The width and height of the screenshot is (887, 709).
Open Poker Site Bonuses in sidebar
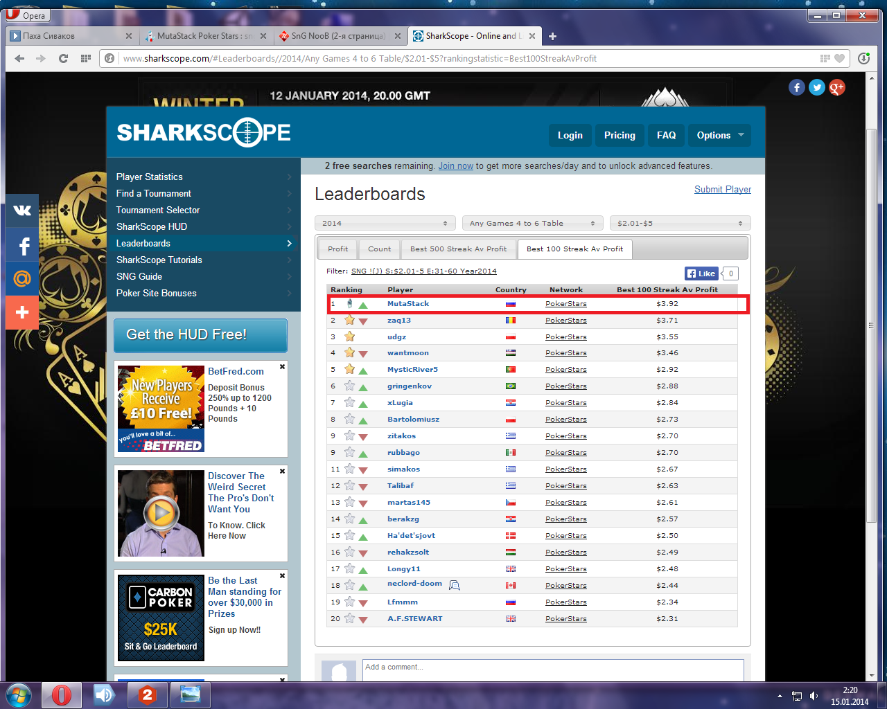click(203, 293)
